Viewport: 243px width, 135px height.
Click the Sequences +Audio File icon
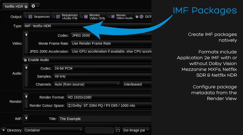click(58, 17)
